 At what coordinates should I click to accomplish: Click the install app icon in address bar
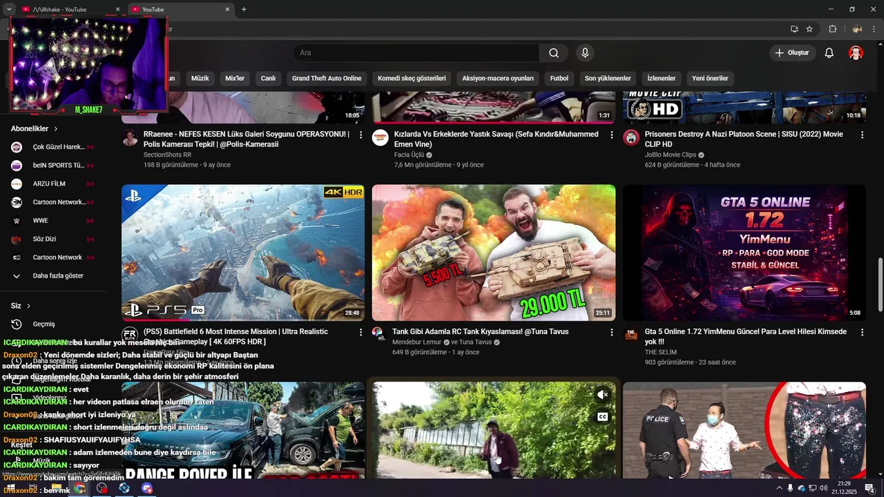(794, 29)
